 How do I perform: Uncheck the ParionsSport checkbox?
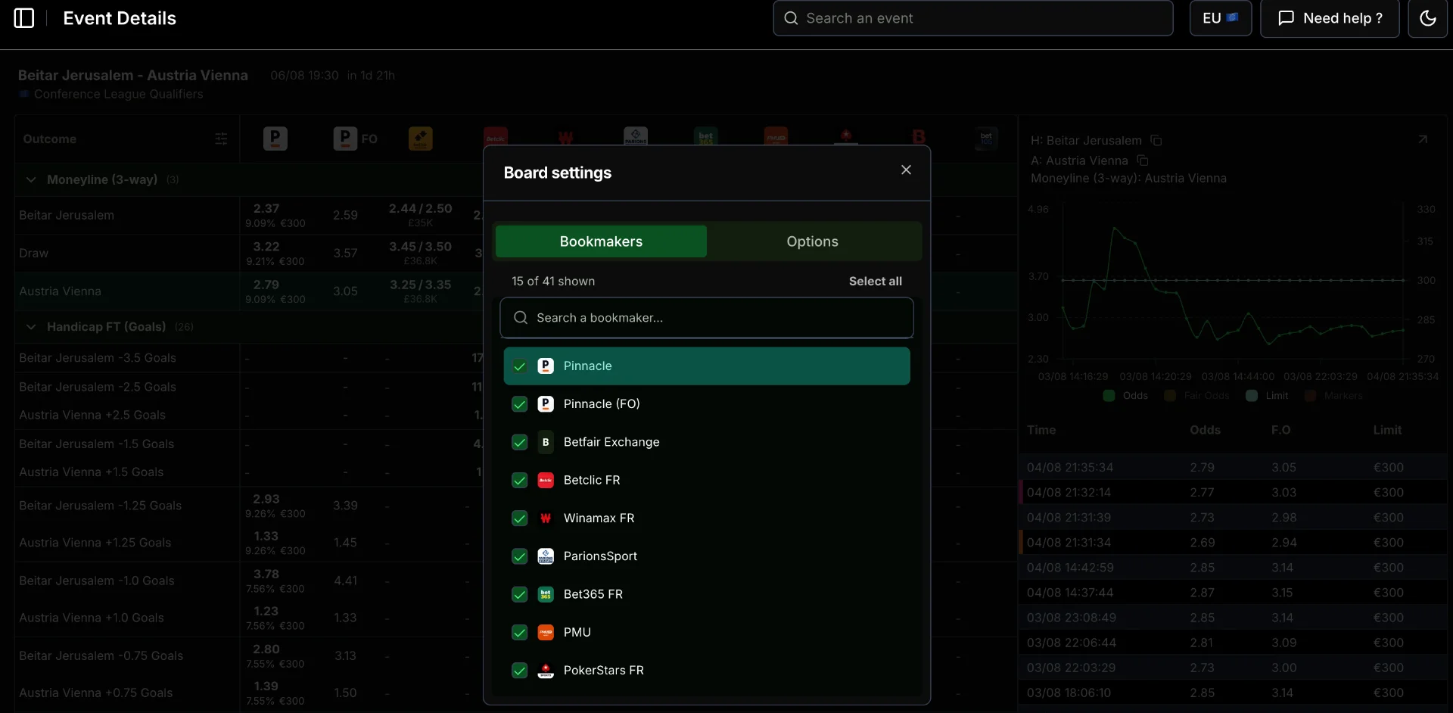coord(520,556)
